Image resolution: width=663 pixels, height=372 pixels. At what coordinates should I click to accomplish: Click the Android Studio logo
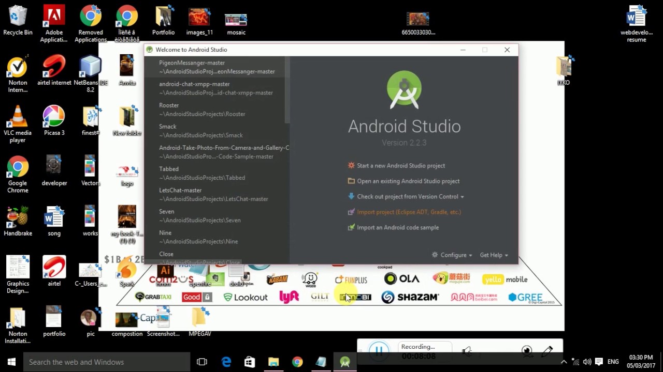pyautogui.click(x=404, y=90)
